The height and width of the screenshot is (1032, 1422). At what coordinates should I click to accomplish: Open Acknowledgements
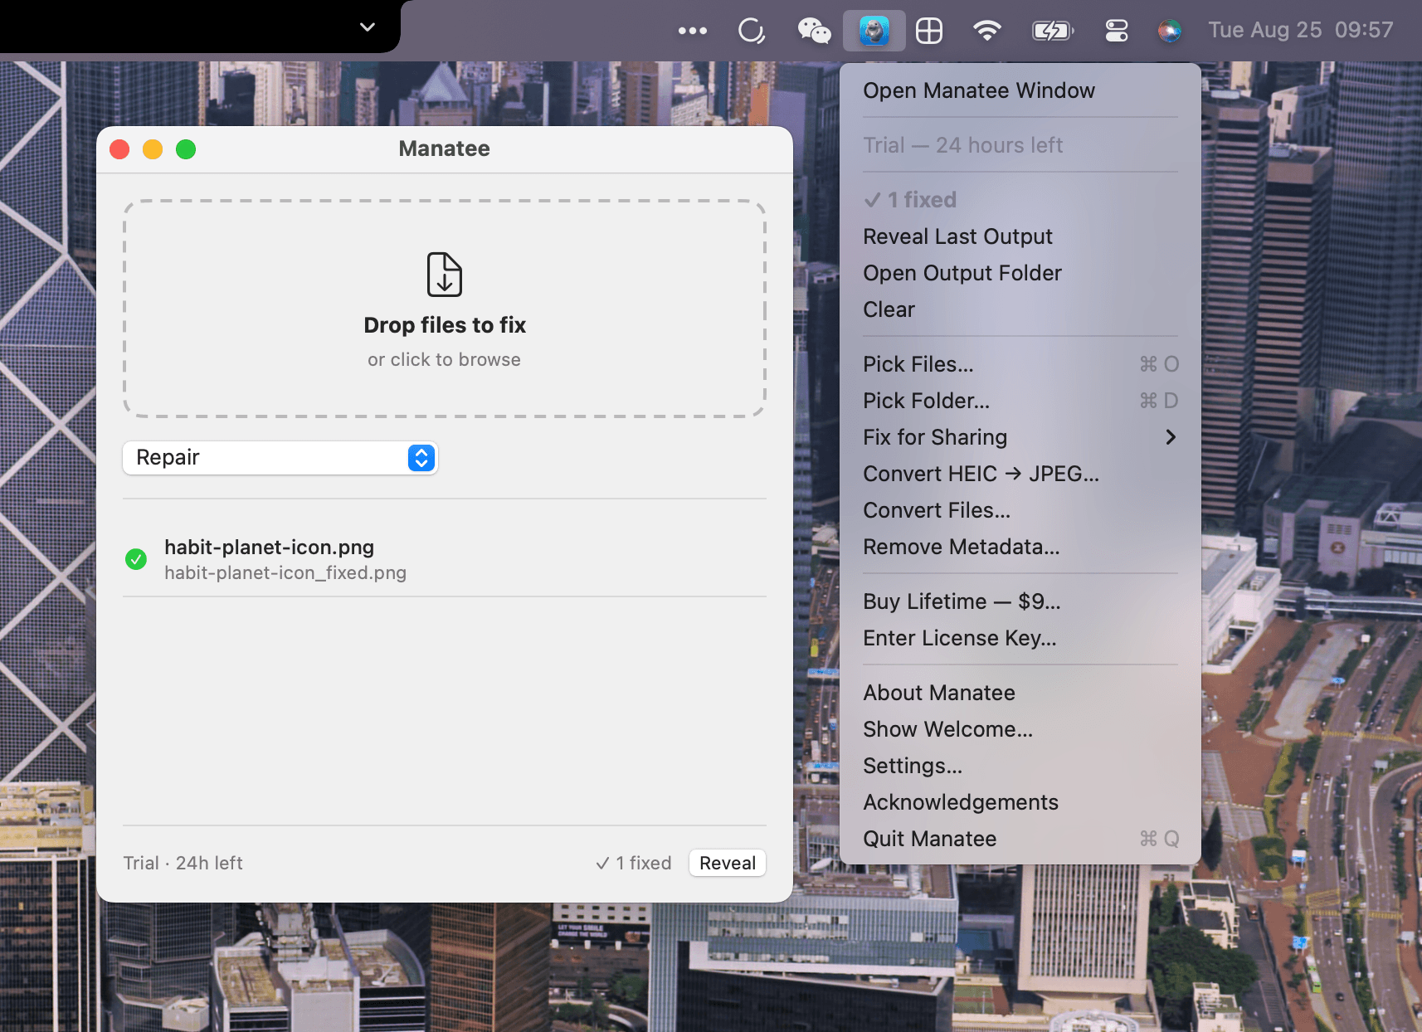[x=1020, y=802]
